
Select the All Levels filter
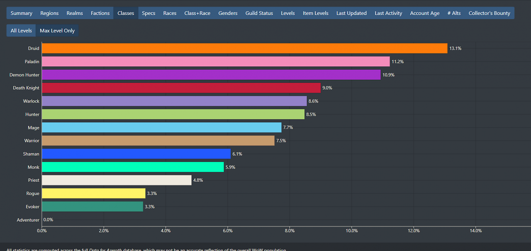[21, 30]
